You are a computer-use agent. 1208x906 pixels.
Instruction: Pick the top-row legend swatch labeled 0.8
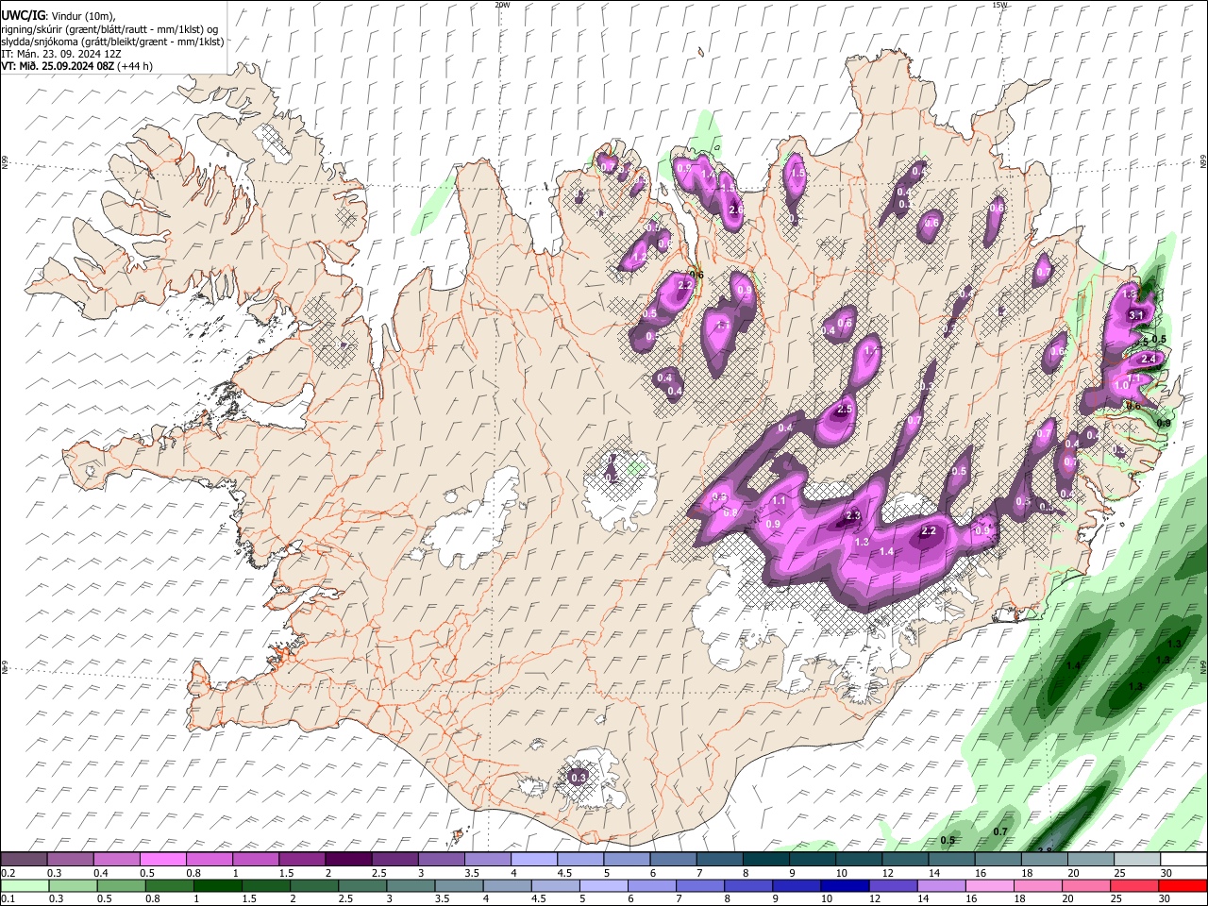point(209,859)
